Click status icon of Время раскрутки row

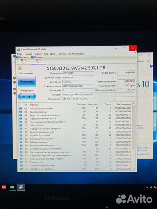coord(21,112)
